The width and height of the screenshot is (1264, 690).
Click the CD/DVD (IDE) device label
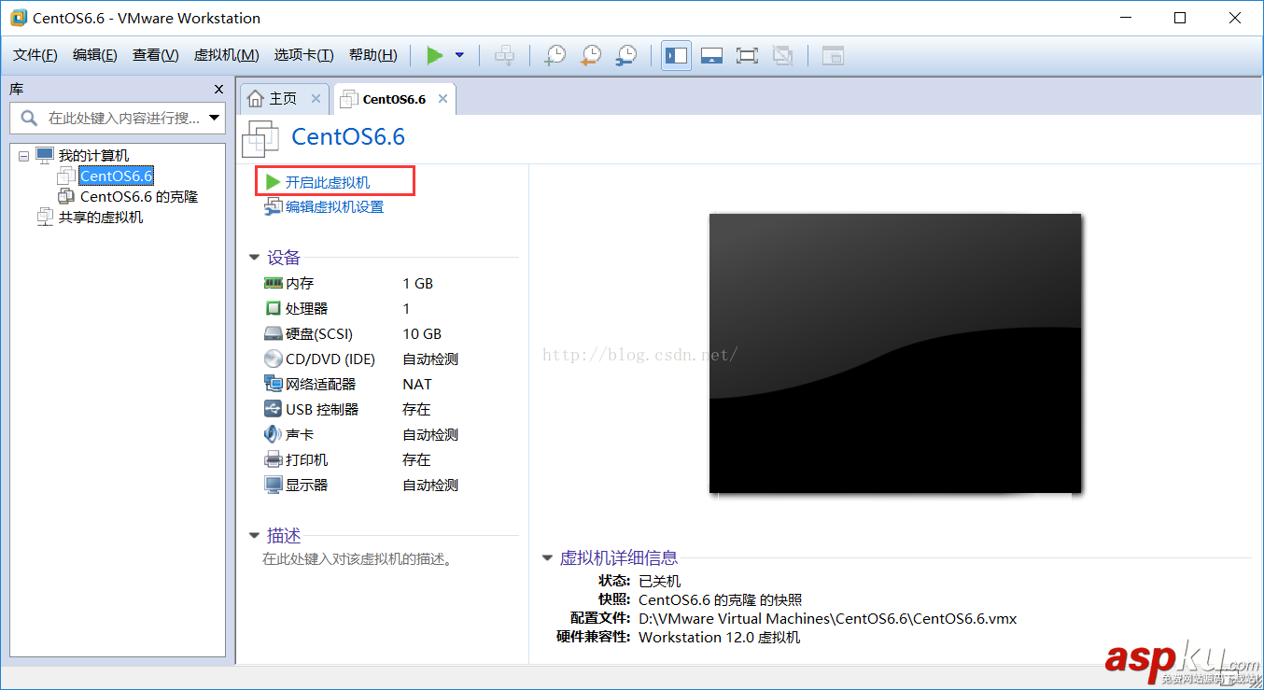[330, 359]
